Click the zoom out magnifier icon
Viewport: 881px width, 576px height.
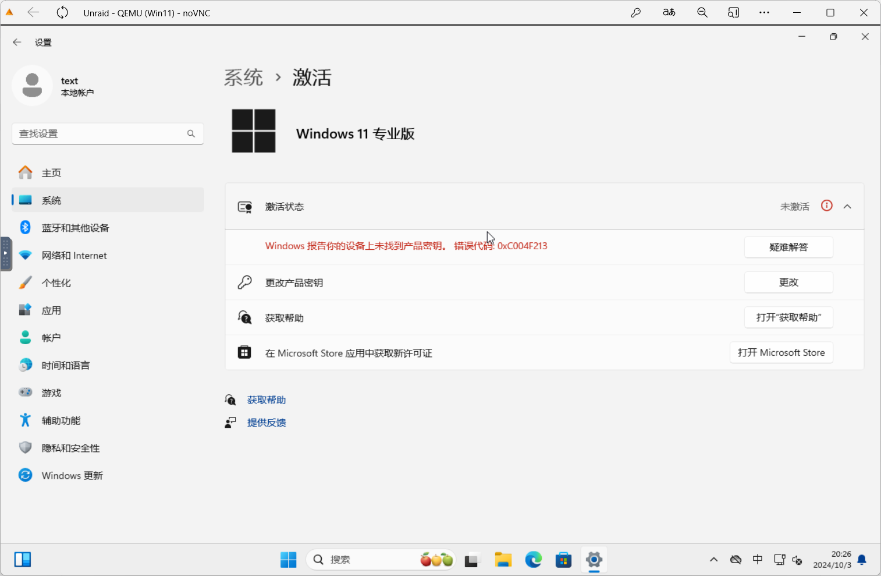click(x=702, y=12)
